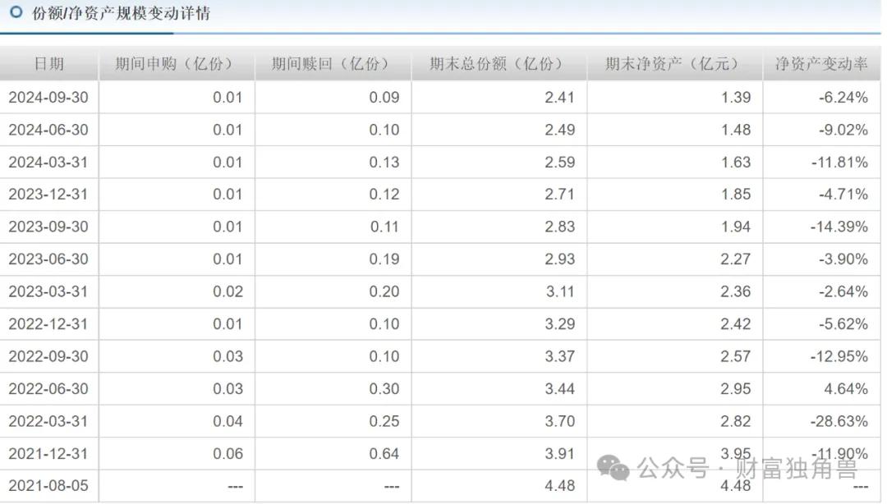Viewport: 887px width, 504px height.
Task: Click the net assets value 1.39
Action: point(736,98)
